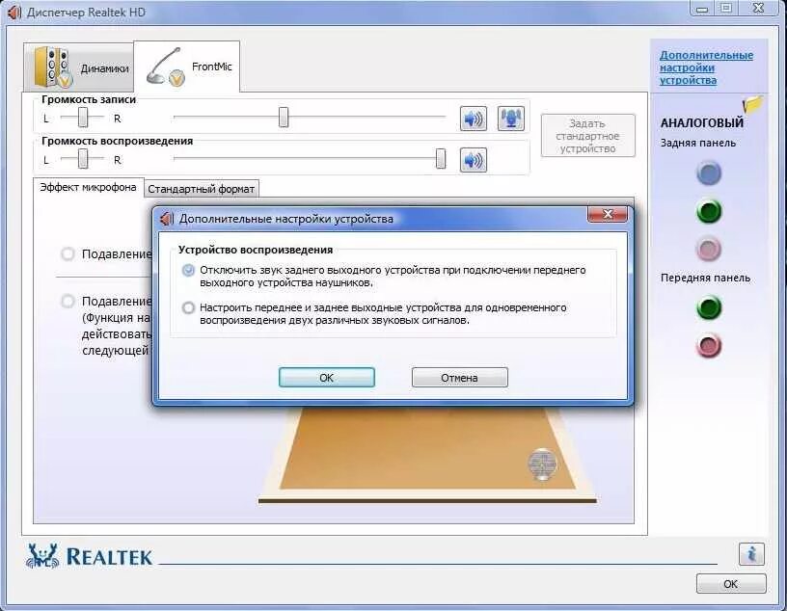Enable first Подавление radio option
Viewport: 787px width, 611px height.
pos(68,253)
